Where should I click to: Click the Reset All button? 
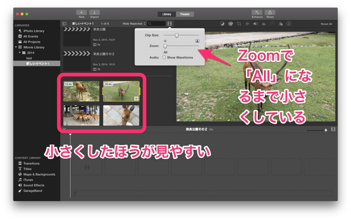coord(327,24)
